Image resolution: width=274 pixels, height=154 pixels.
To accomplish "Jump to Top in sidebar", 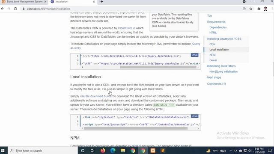I will click(x=209, y=16).
